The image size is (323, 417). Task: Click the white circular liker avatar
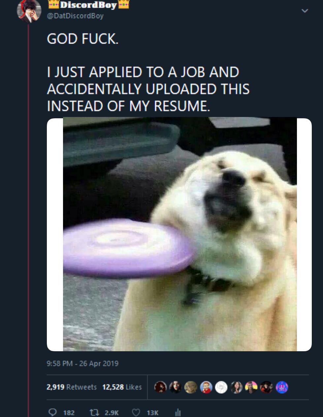(x=221, y=387)
